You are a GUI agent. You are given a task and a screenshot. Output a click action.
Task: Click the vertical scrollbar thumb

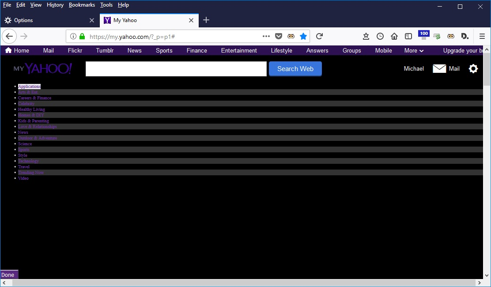tap(487, 69)
